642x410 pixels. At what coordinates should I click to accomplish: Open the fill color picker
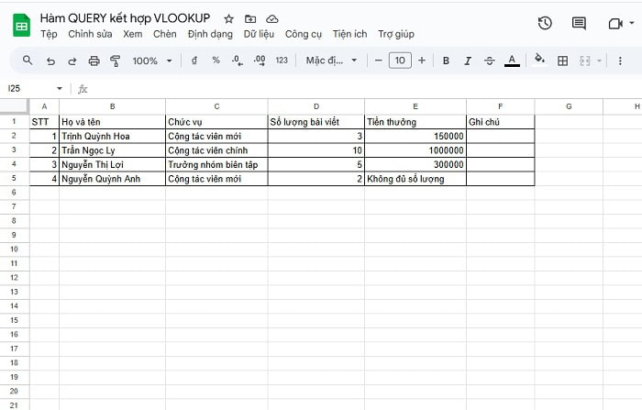click(538, 61)
